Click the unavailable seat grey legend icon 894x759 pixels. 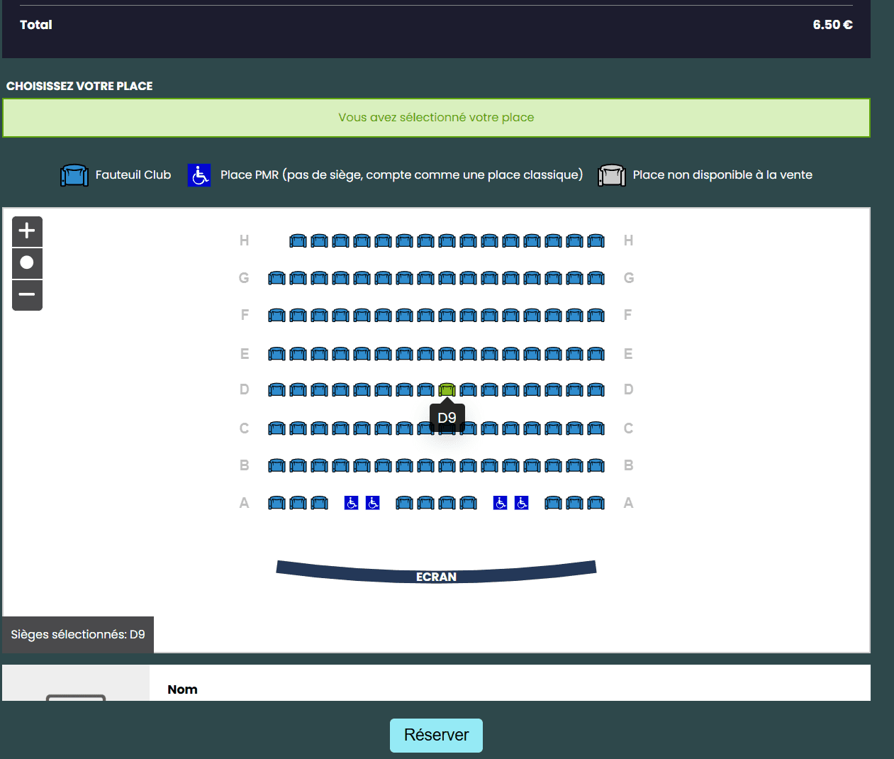point(612,175)
